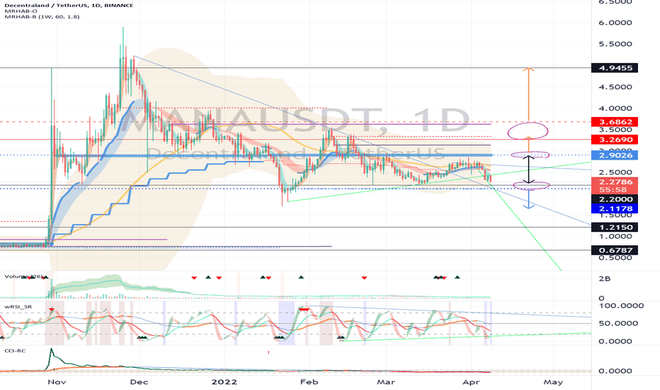Click the May date on time axis
Image resolution: width=660 pixels, height=390 pixels.
point(553,382)
